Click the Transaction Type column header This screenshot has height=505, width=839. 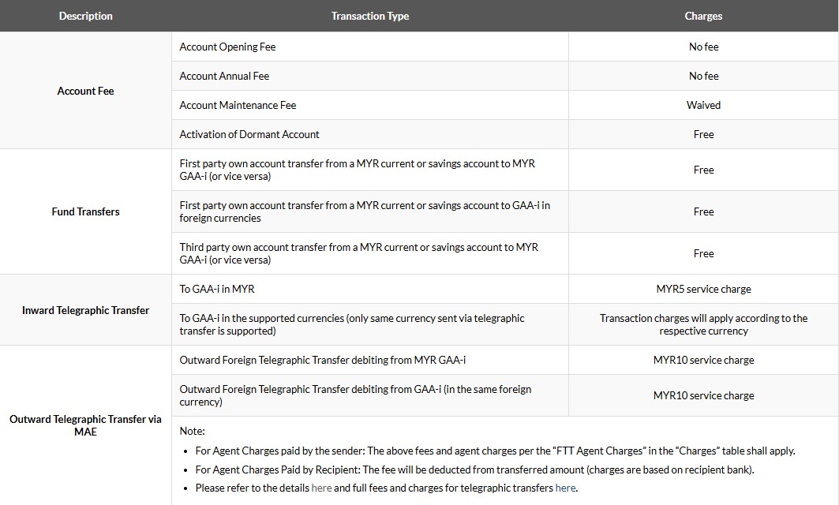click(370, 16)
